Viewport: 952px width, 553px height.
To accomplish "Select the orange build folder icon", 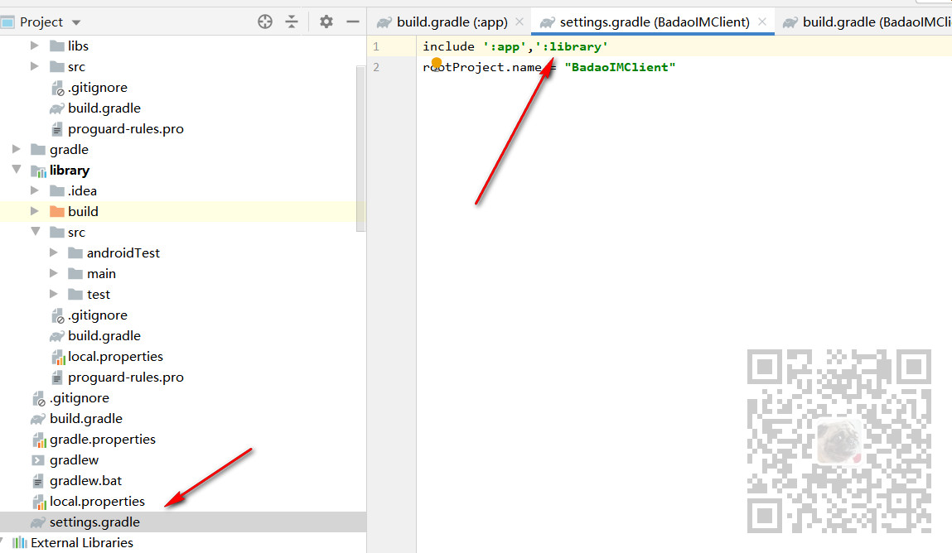I will point(57,212).
